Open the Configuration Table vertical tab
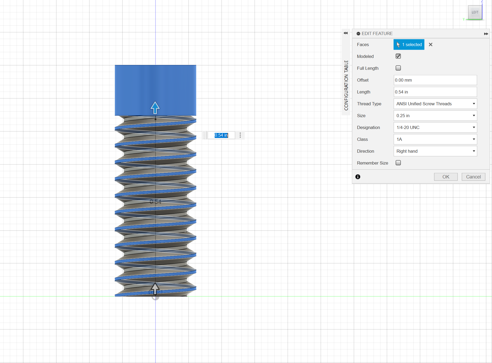This screenshot has width=492, height=363. tap(346, 85)
